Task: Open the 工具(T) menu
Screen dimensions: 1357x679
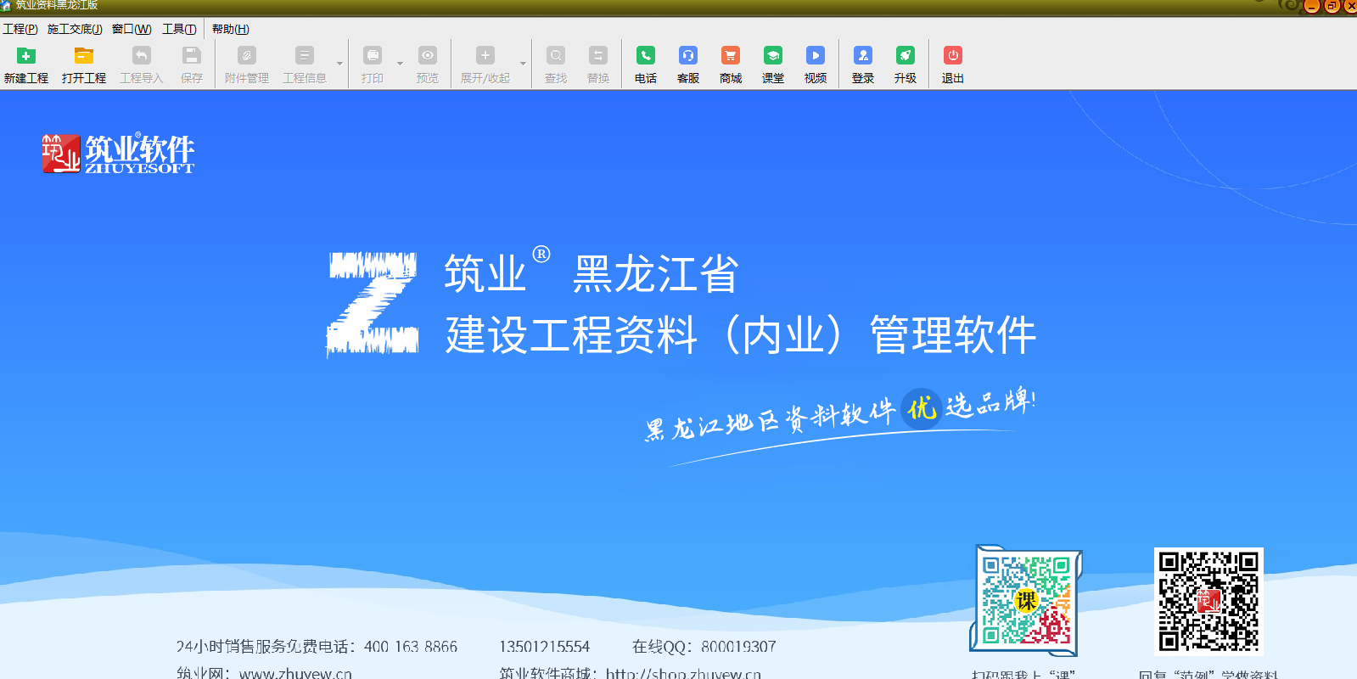Action: [x=179, y=29]
